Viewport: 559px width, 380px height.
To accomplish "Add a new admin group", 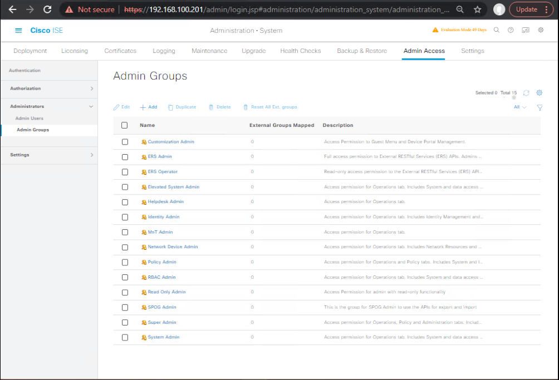I will click(149, 107).
